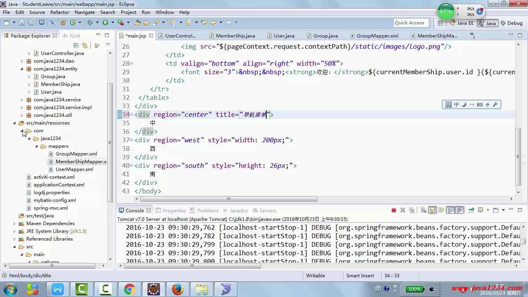Click the New Java Package icon
Screen dimensions: 528x297
click(x=63, y=23)
